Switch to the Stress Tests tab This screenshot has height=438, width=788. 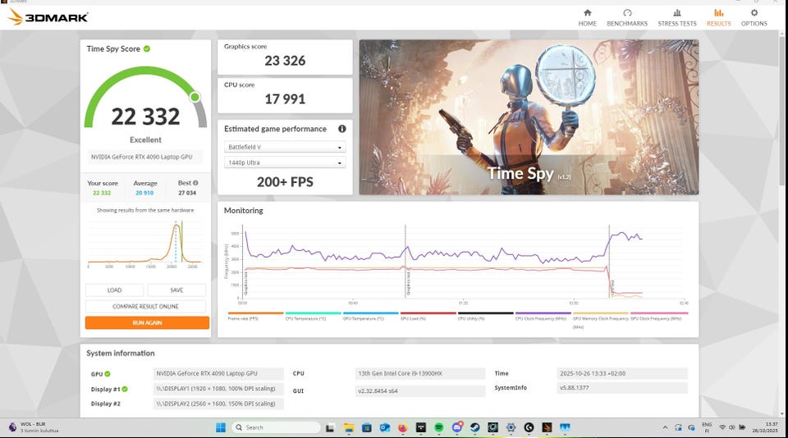[x=677, y=17]
